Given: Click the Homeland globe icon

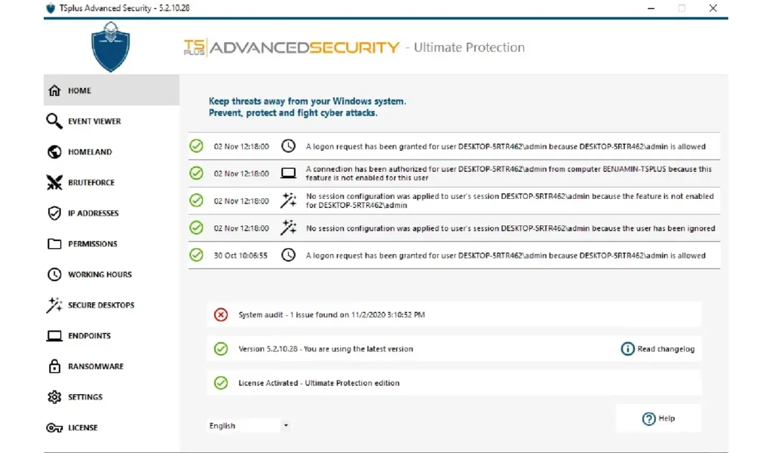Looking at the screenshot, I should click(54, 152).
